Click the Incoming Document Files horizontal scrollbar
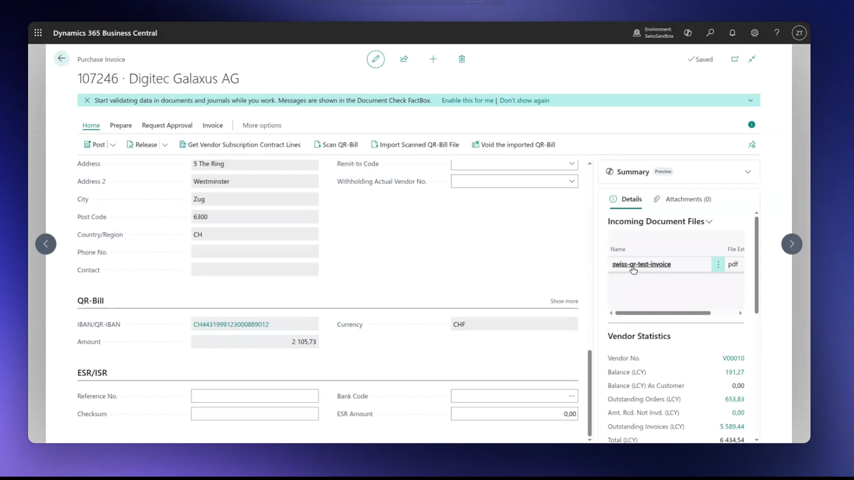The height and width of the screenshot is (480, 854). [663, 313]
